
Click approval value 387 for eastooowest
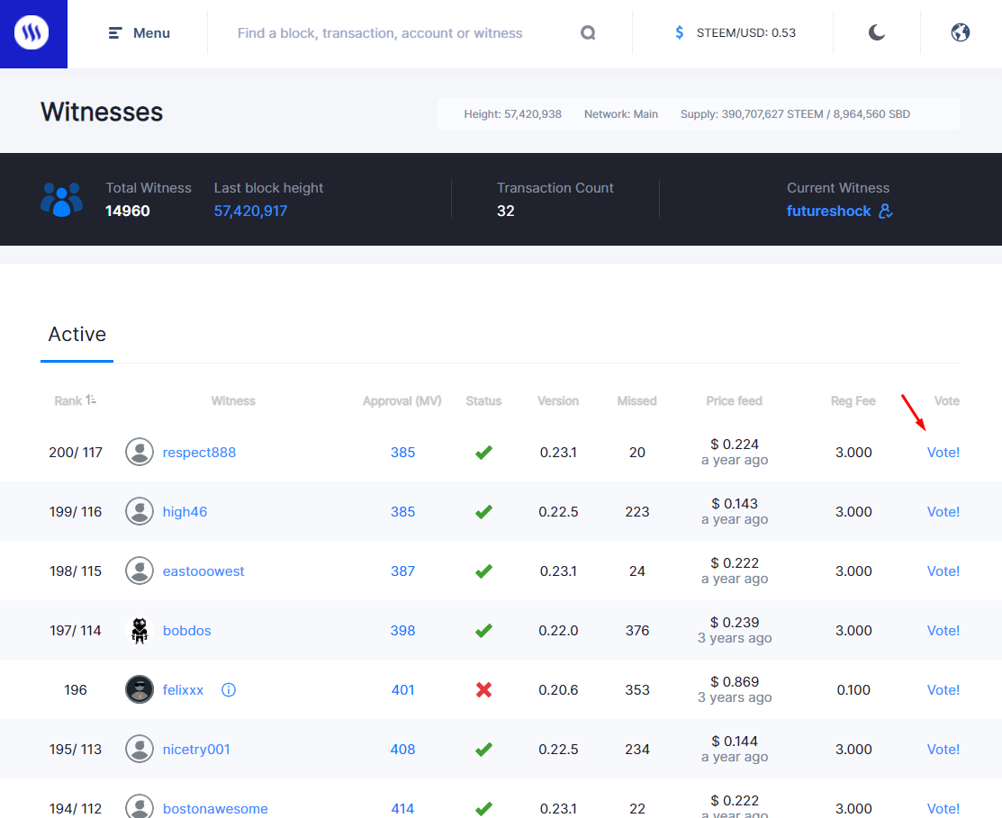[402, 571]
